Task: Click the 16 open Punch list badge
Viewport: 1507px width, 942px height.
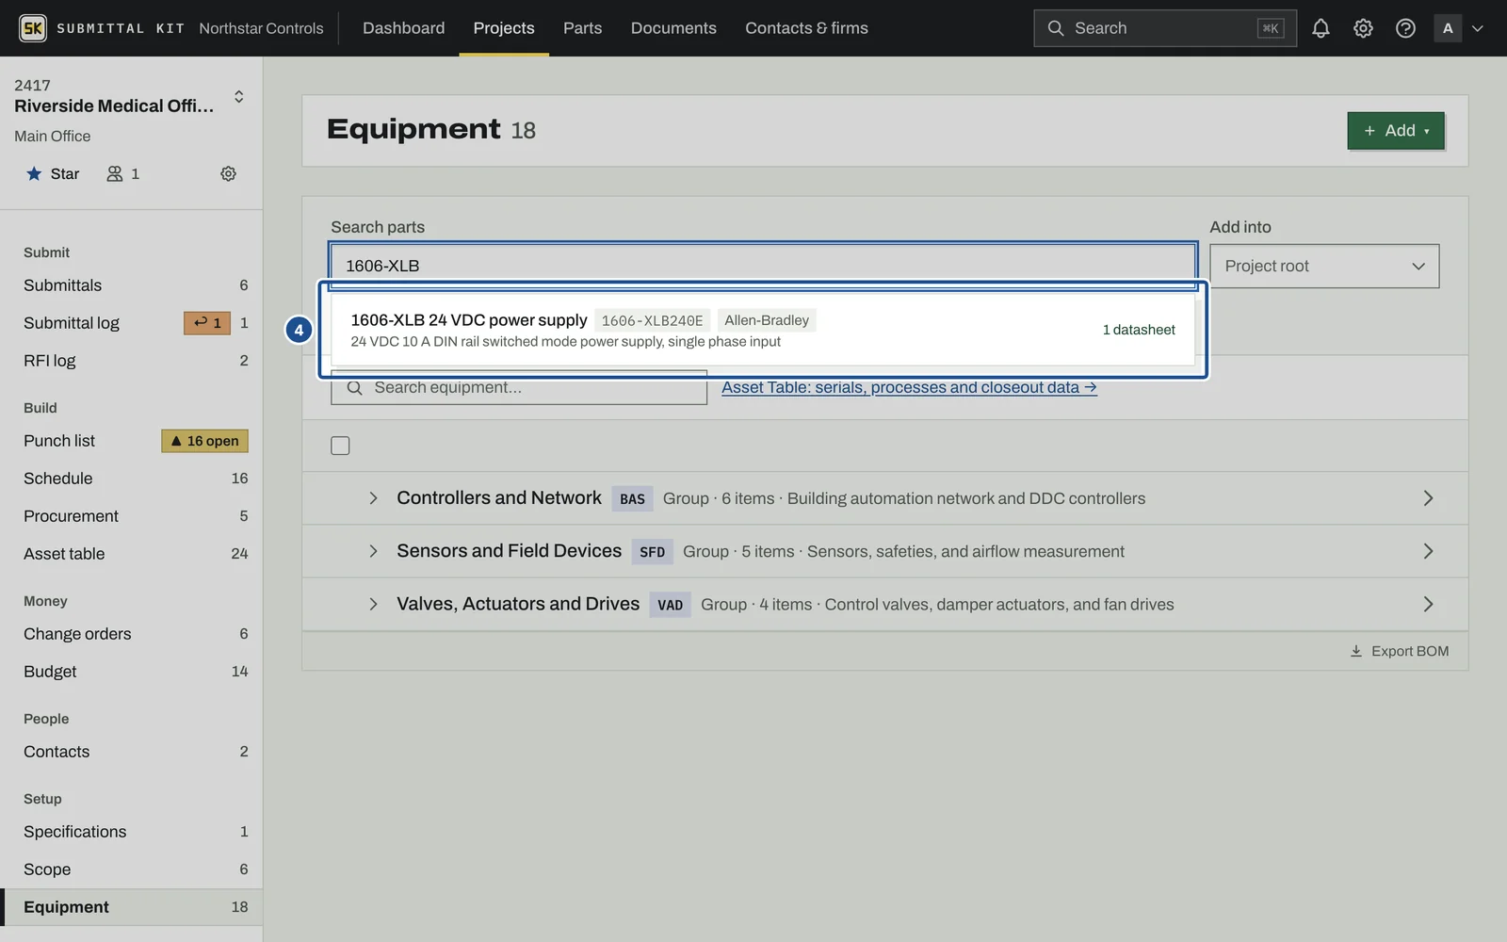Action: point(204,441)
